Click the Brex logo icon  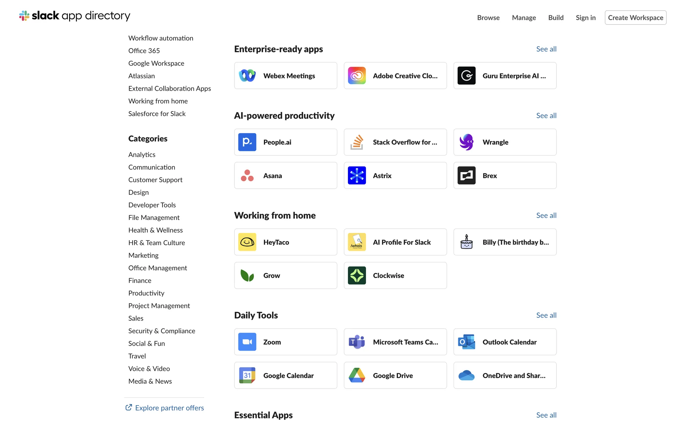point(466,176)
